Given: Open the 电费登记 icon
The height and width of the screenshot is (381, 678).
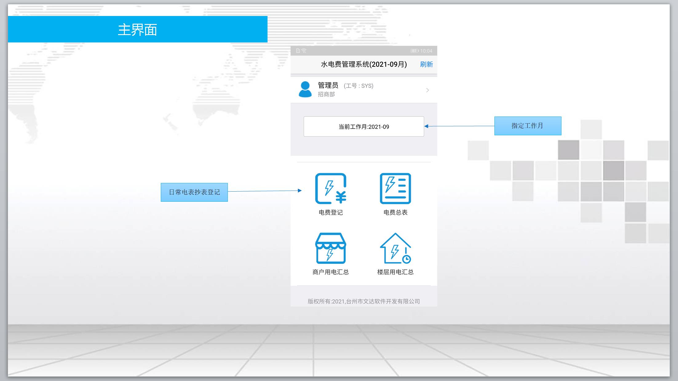Looking at the screenshot, I should tap(331, 189).
